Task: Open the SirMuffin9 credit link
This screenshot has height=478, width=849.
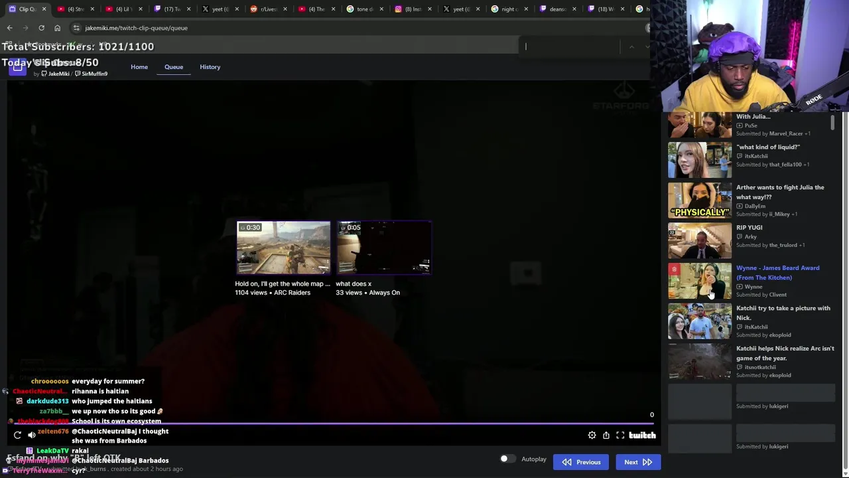Action: click(x=92, y=74)
